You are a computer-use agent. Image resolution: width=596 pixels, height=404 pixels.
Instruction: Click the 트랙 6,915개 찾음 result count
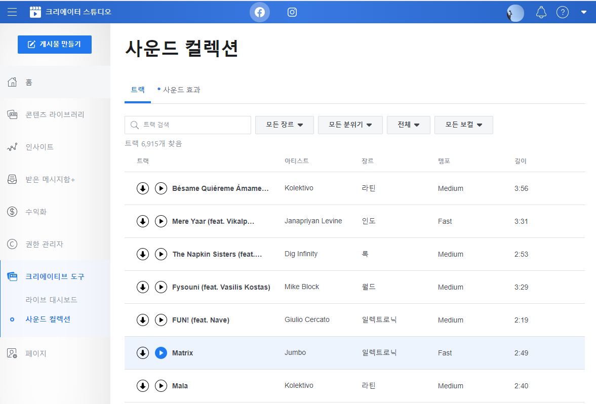tap(153, 144)
